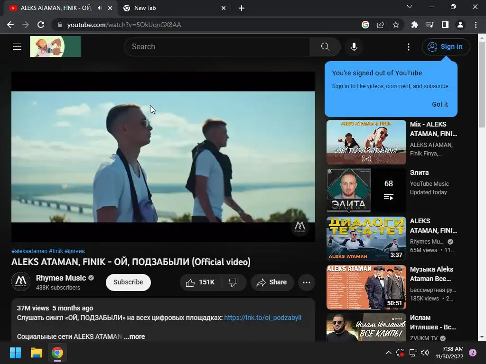Click the #finik hashtag

click(x=56, y=251)
